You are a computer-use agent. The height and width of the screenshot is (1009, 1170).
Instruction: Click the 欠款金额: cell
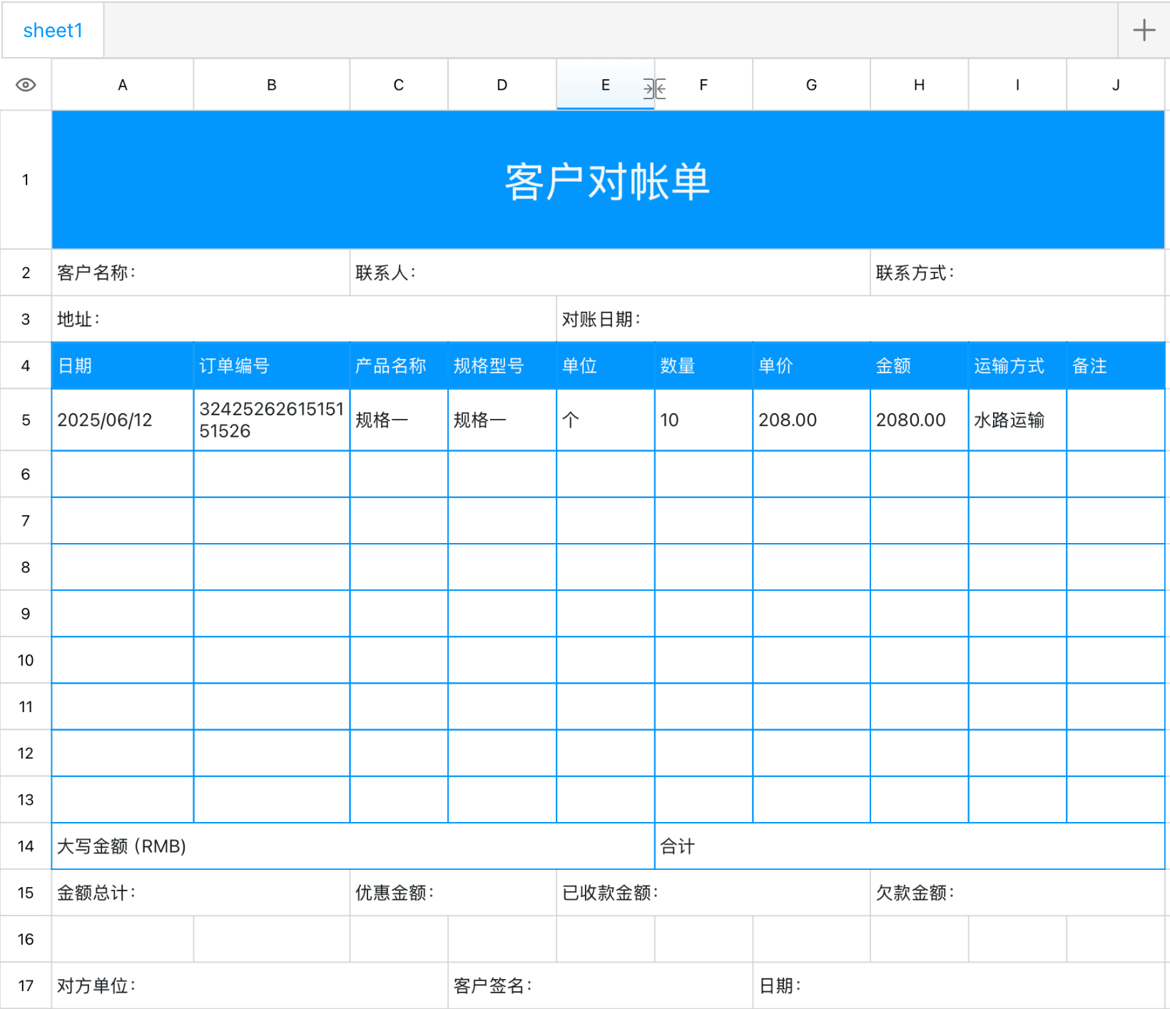1018,893
